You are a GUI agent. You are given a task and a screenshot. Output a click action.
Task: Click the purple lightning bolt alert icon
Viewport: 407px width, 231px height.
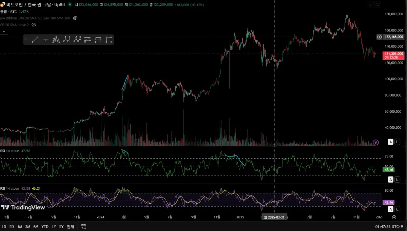point(376,142)
